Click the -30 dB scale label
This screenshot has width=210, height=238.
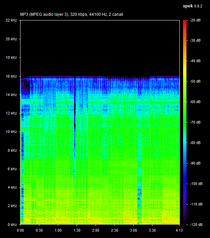pyautogui.click(x=195, y=40)
